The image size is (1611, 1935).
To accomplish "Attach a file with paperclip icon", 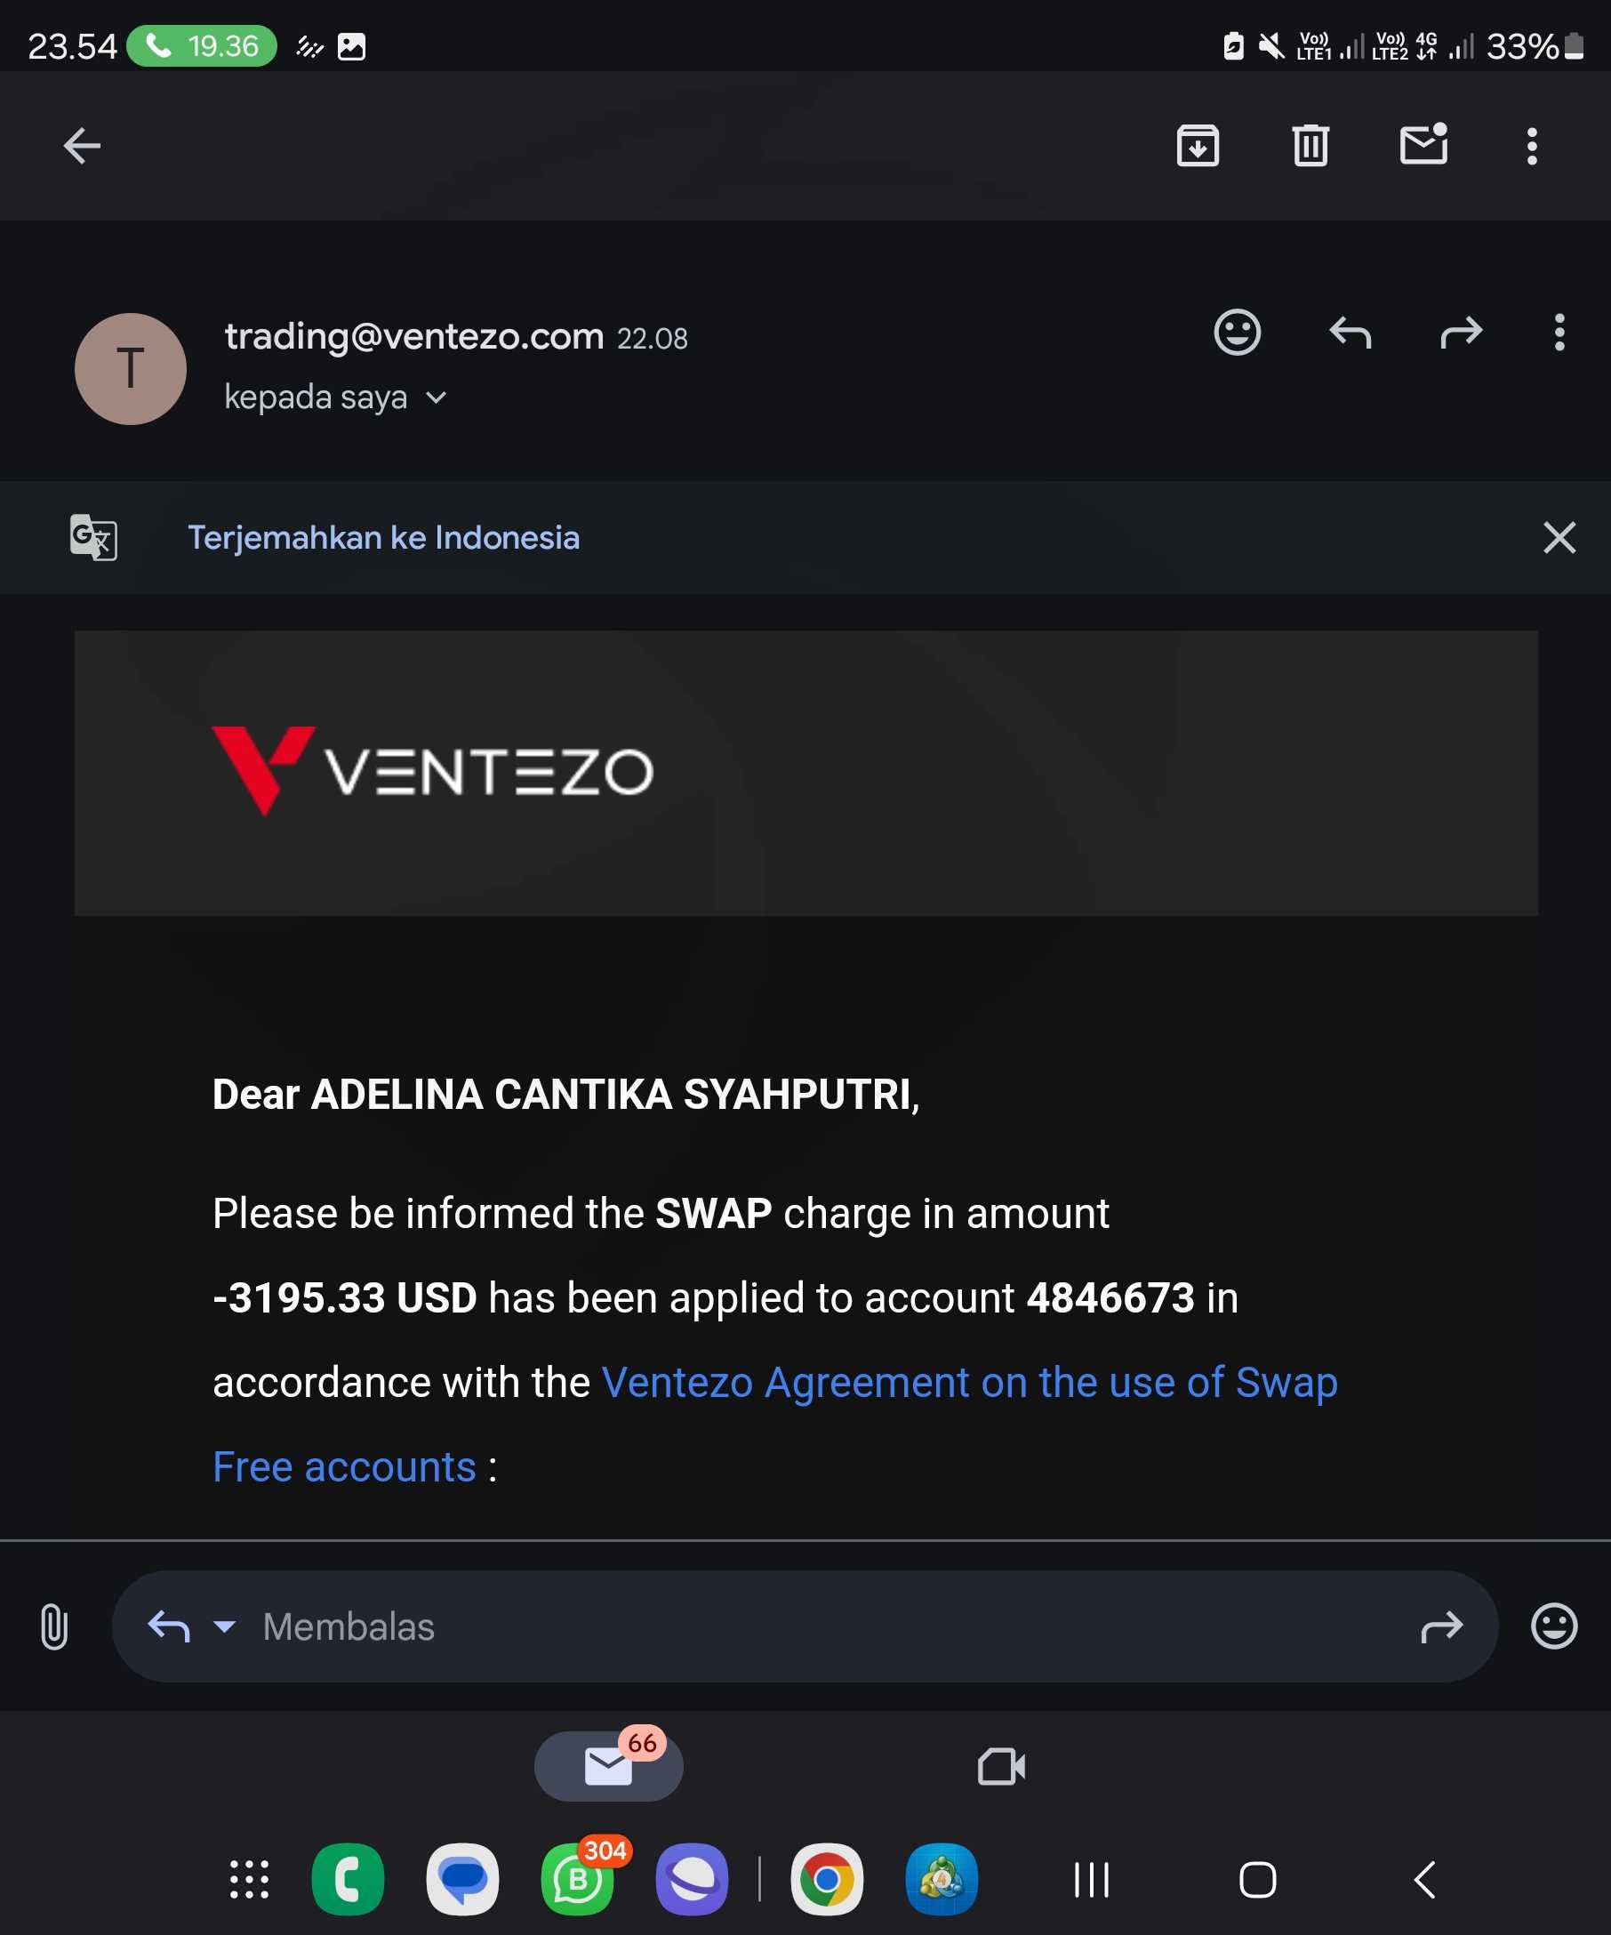I will pos(54,1626).
